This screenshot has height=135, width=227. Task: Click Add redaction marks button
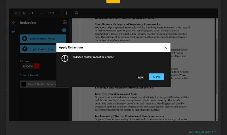[43, 39]
